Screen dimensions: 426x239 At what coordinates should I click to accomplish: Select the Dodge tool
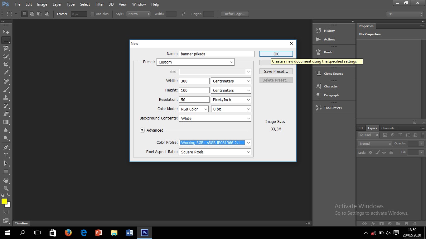pyautogui.click(x=6, y=138)
